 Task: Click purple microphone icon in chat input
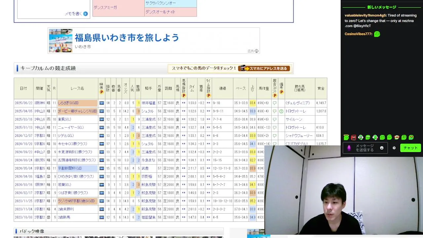349,148
